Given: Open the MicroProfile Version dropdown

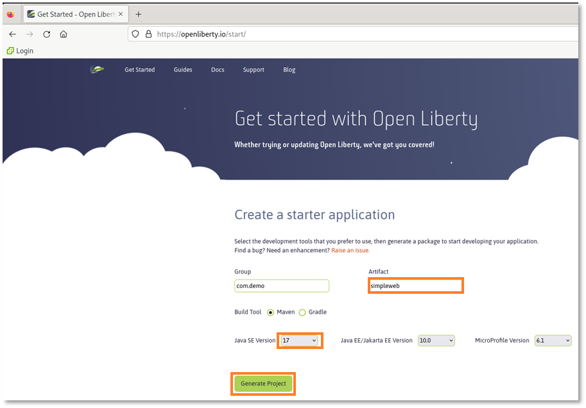Looking at the screenshot, I should [553, 341].
